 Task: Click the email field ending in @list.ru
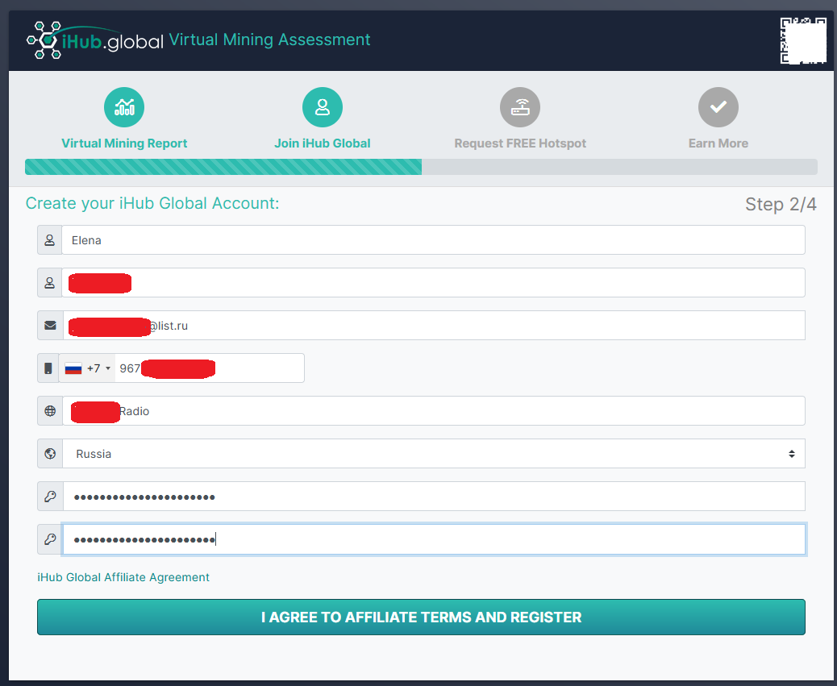click(434, 326)
